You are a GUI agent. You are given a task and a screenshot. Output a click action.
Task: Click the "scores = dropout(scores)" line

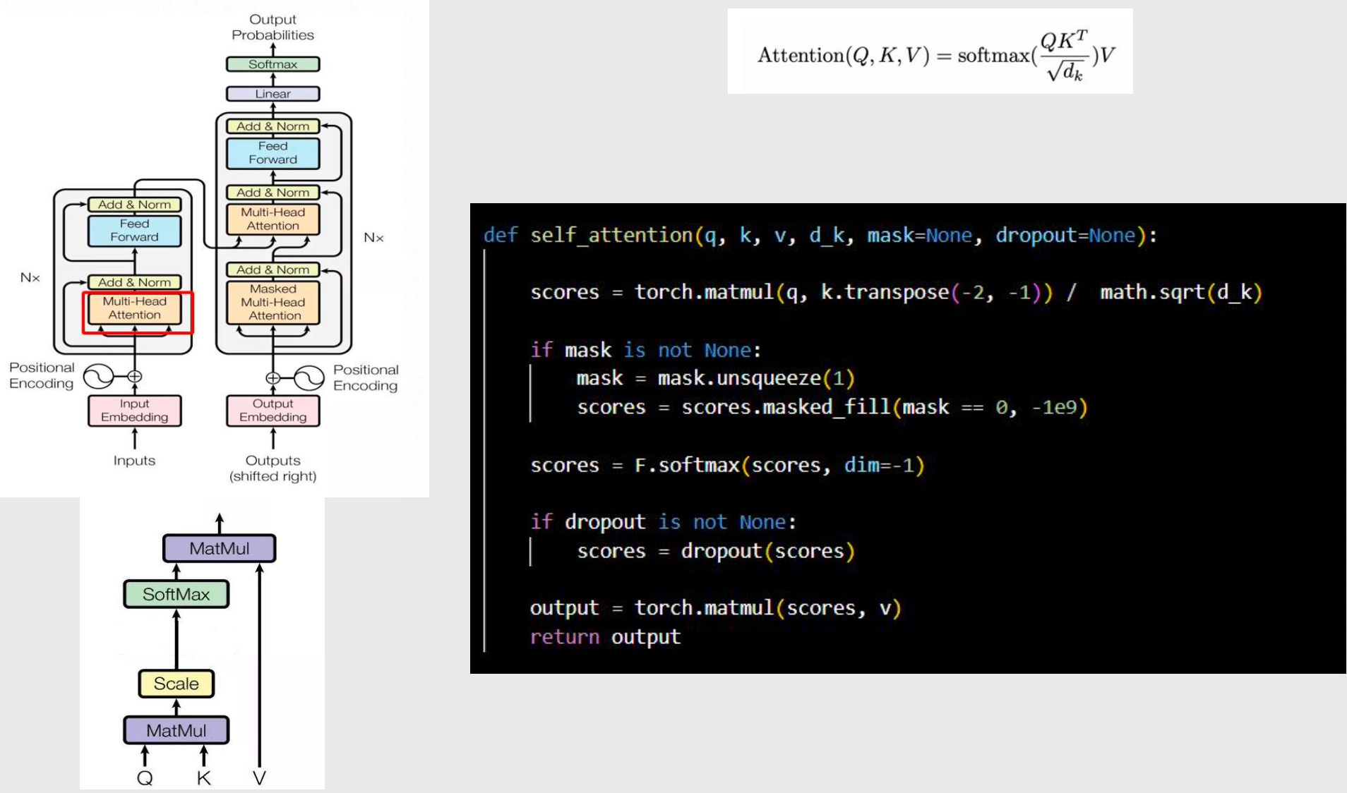[x=716, y=551]
